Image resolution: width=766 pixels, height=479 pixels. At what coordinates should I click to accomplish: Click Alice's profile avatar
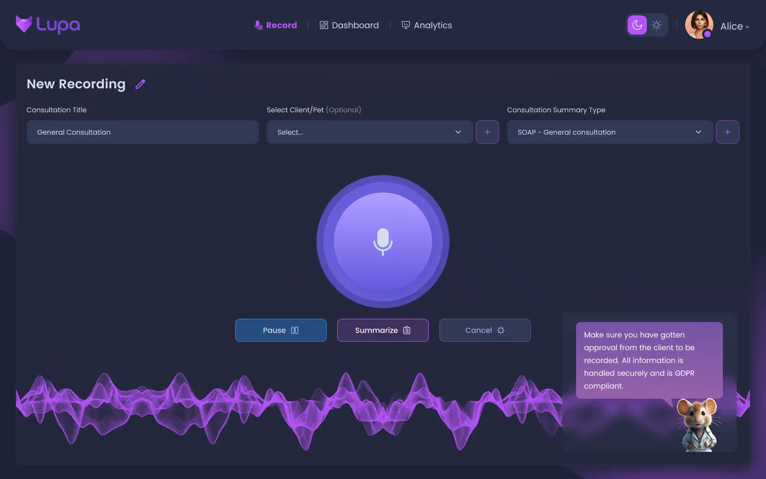click(x=699, y=25)
